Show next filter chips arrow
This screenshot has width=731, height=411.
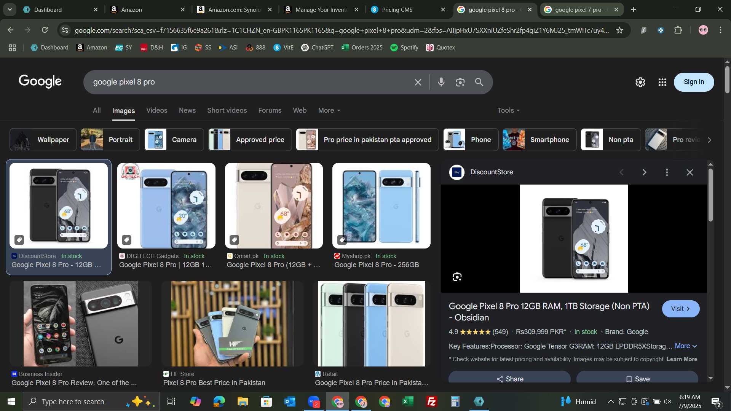coord(709,140)
